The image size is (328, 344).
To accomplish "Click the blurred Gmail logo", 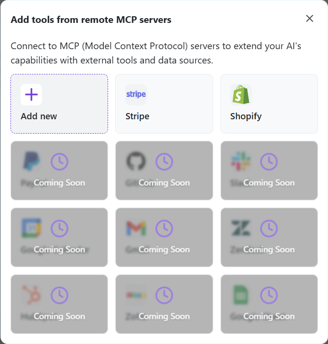I will [x=136, y=228].
